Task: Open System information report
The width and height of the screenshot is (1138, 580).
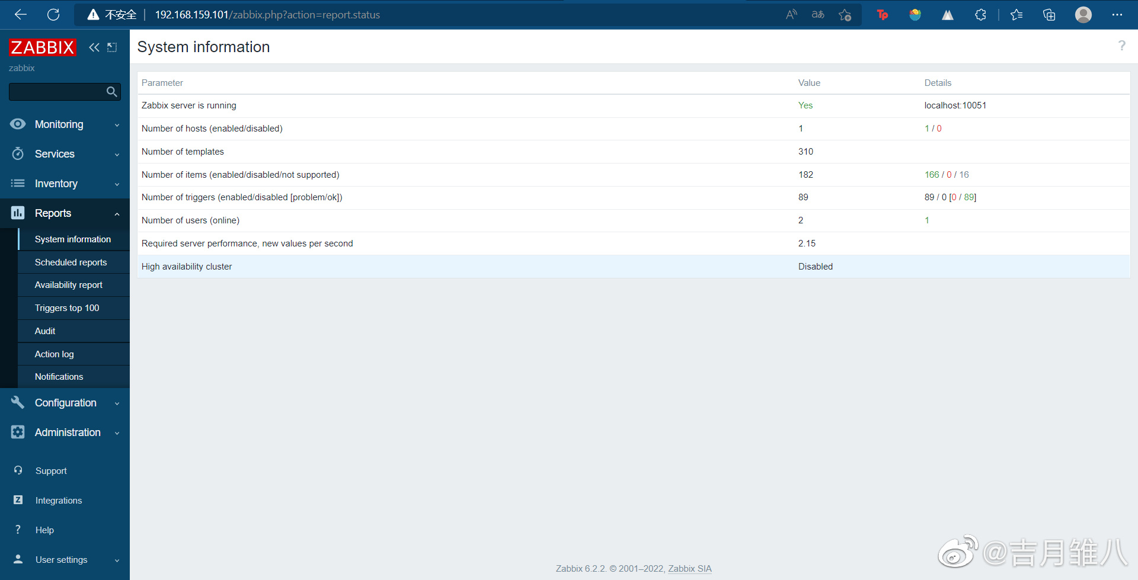Action: (73, 239)
